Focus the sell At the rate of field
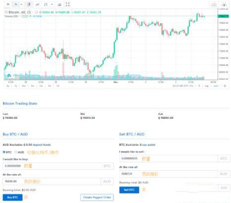231x203 pixels. click(174, 174)
